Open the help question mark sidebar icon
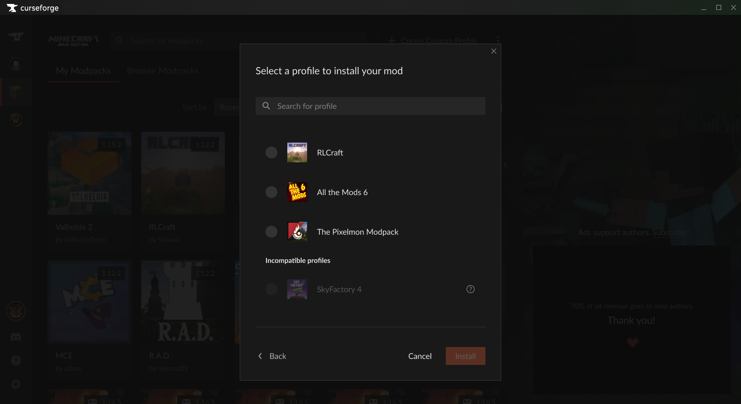 tap(16, 360)
